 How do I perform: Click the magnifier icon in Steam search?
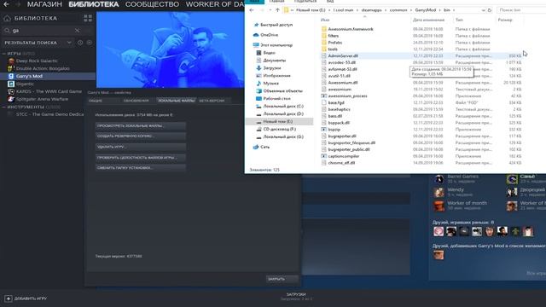tap(7, 31)
